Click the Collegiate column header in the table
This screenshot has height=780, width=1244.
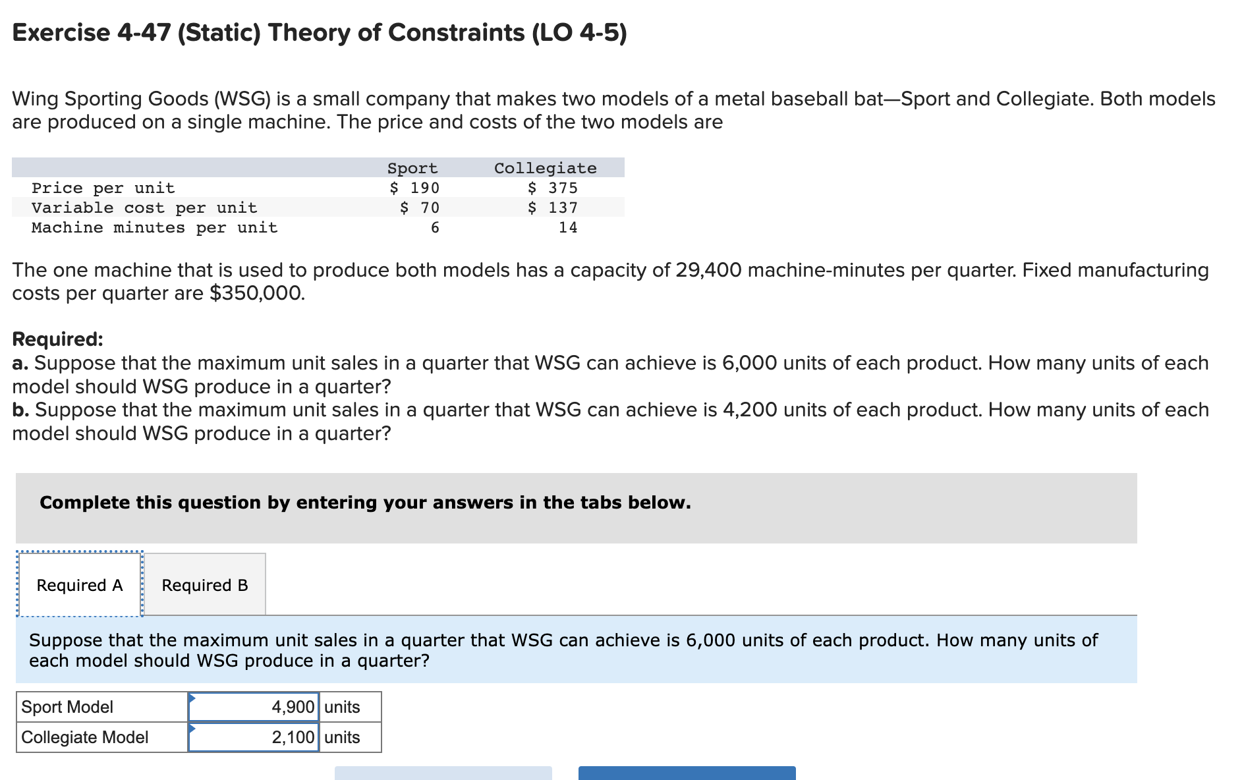545,167
